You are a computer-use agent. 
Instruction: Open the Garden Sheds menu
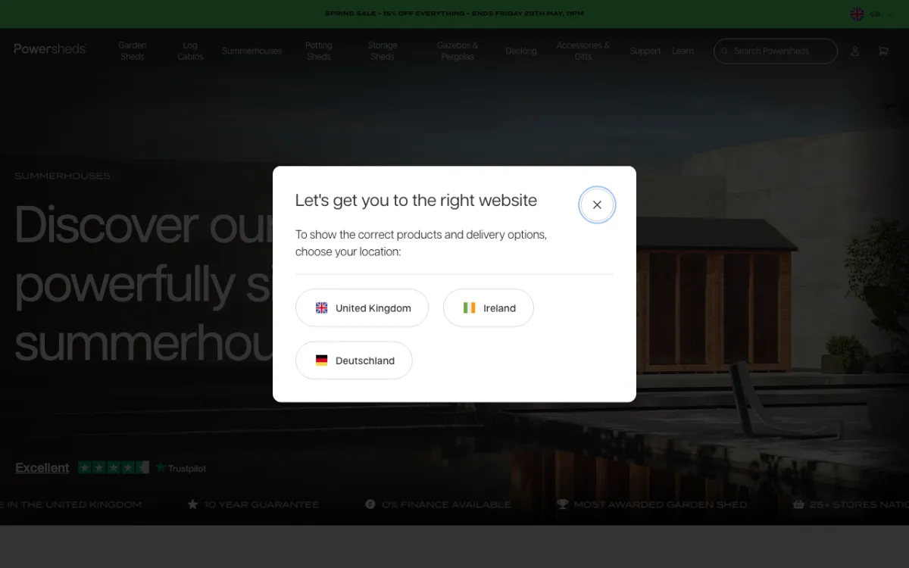pyautogui.click(x=133, y=51)
